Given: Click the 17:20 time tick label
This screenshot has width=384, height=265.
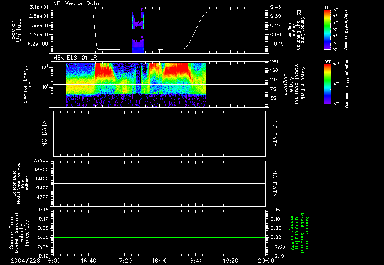Looking at the screenshot, I should (124, 261).
